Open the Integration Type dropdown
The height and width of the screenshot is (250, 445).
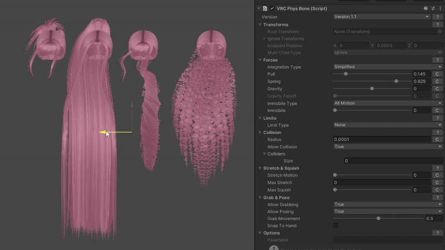pos(381,67)
